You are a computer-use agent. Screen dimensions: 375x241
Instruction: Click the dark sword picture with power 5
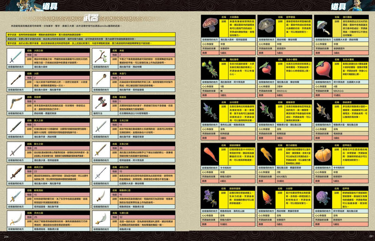[16, 127]
